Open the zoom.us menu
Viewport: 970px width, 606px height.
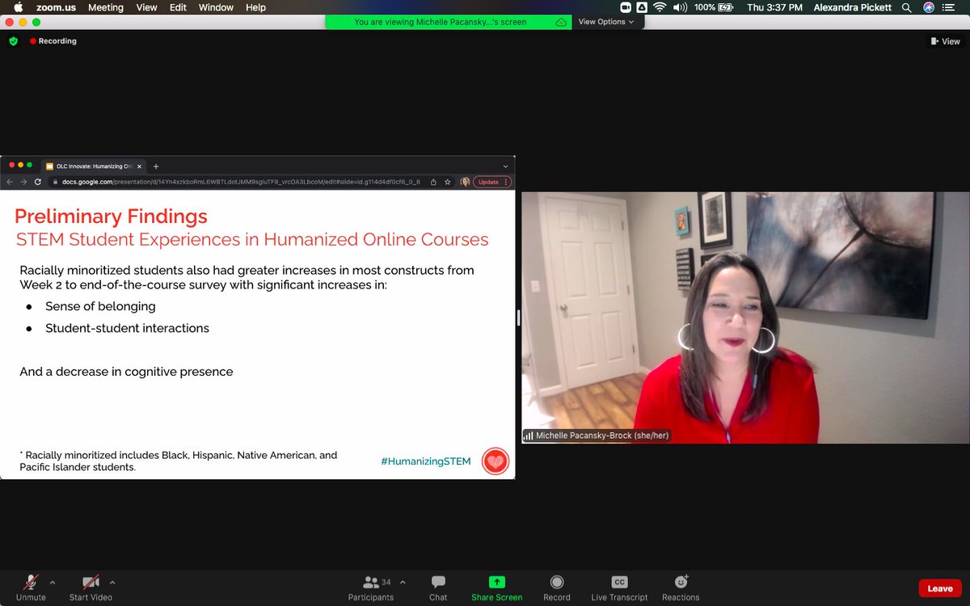coord(56,7)
